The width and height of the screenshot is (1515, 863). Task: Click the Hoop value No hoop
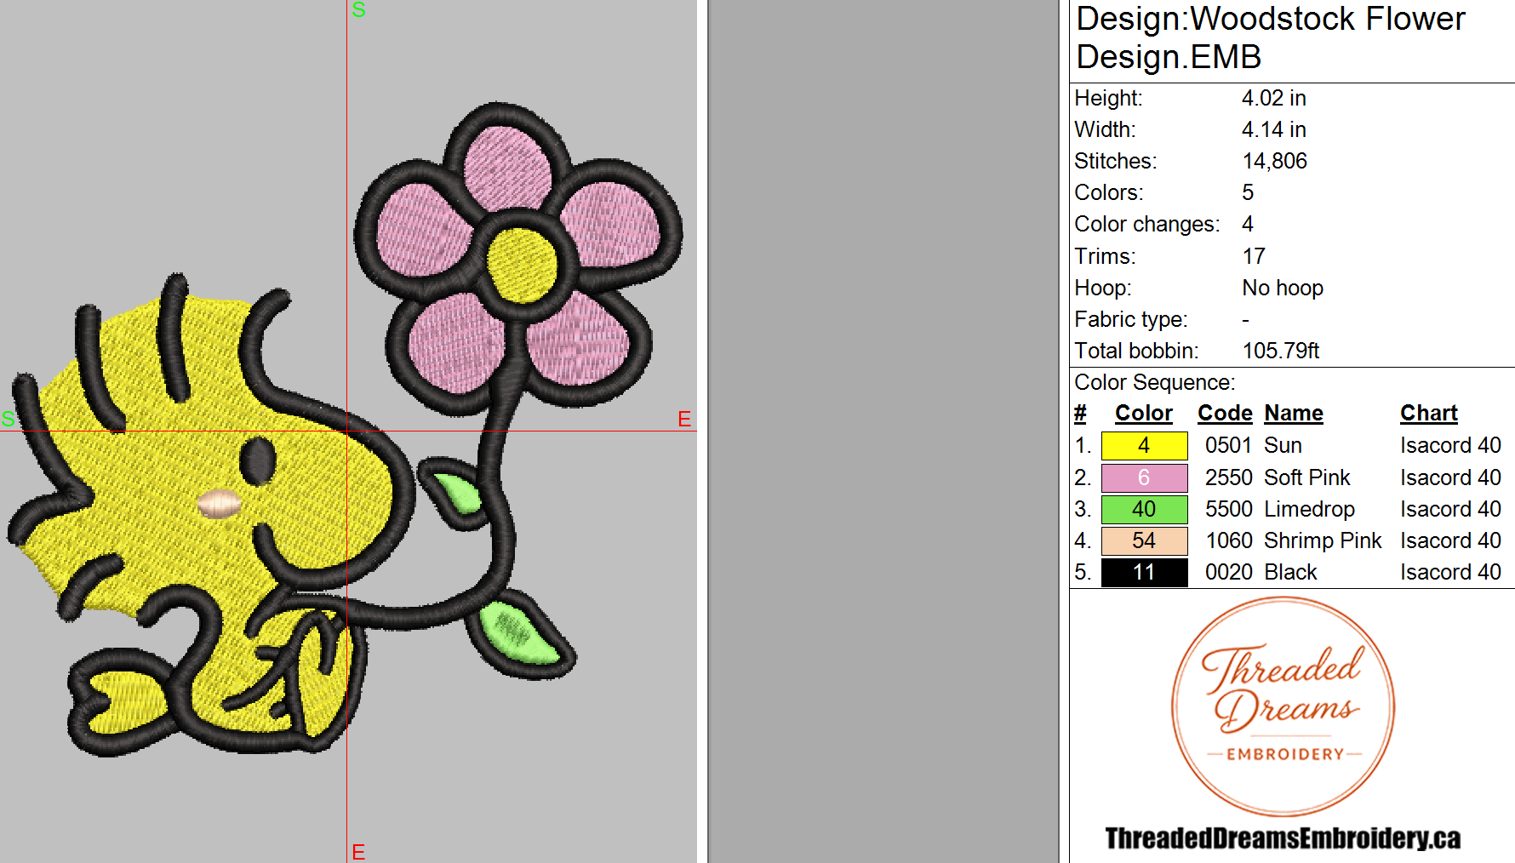pyautogui.click(x=1283, y=288)
